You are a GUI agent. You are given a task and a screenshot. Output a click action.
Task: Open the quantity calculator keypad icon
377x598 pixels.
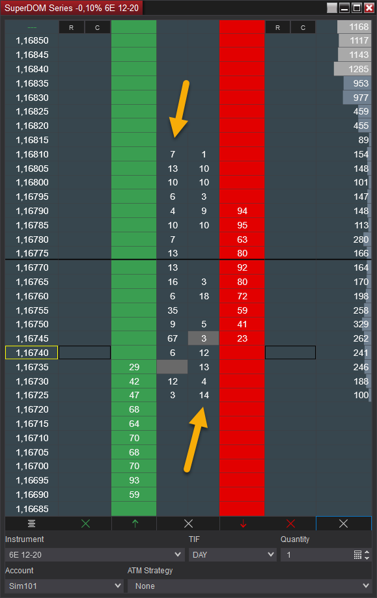click(x=357, y=554)
